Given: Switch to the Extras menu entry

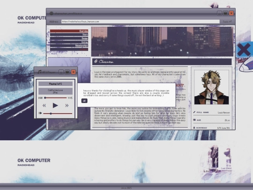Looking at the screenshot, I should click(x=69, y=42).
